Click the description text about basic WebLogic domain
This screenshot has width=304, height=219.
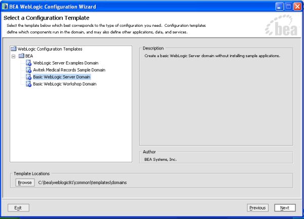click(x=212, y=56)
